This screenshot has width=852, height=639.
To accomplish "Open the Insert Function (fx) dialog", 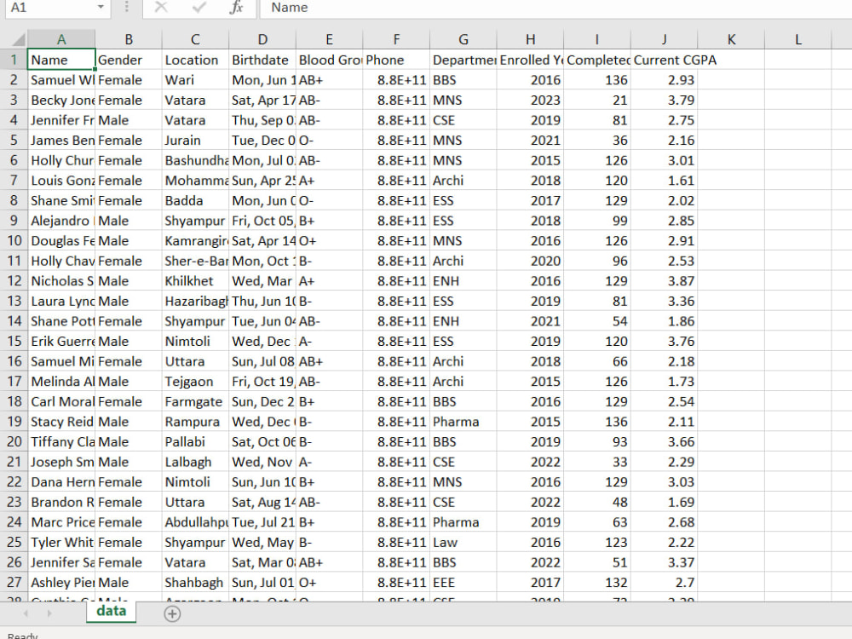I will coord(236,9).
